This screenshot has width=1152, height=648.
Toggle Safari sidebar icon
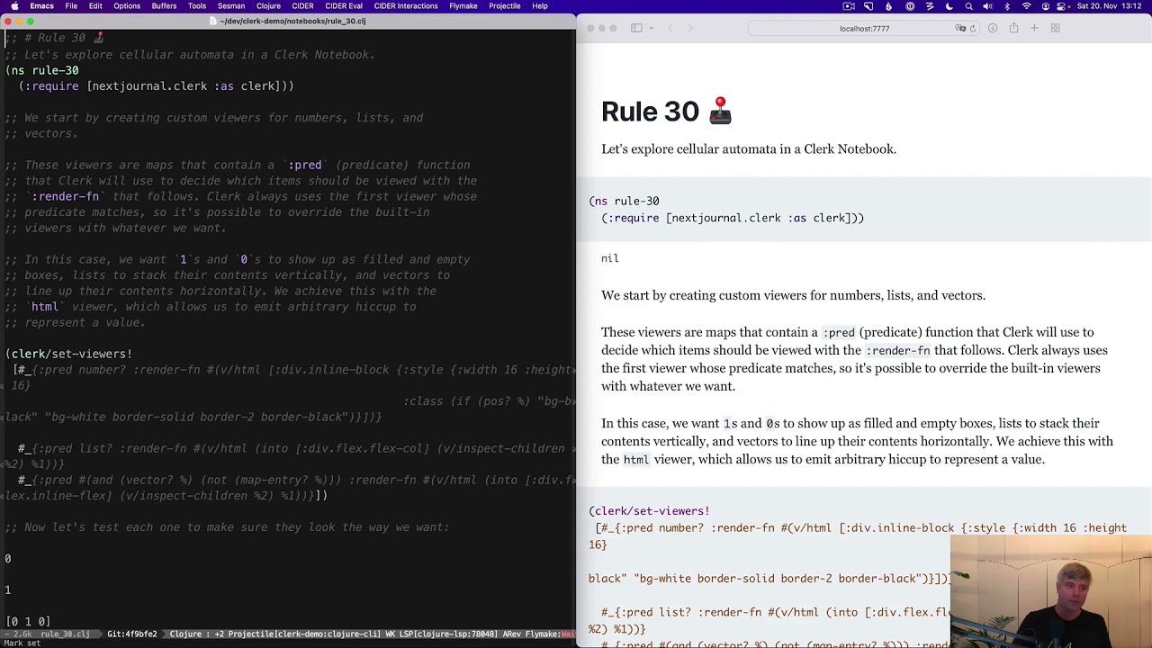click(x=636, y=29)
